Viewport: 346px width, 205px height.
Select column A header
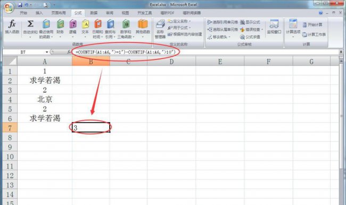point(45,61)
